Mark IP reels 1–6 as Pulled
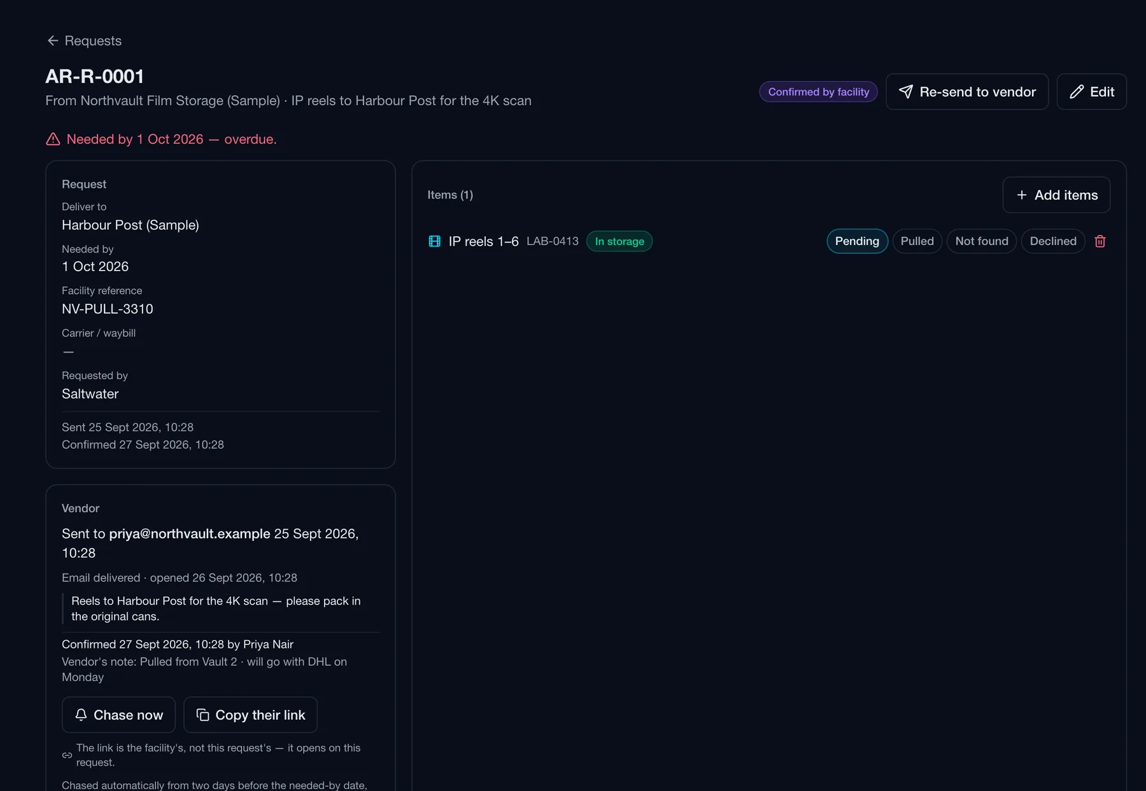Viewport: 1146px width, 791px height. 917,241
